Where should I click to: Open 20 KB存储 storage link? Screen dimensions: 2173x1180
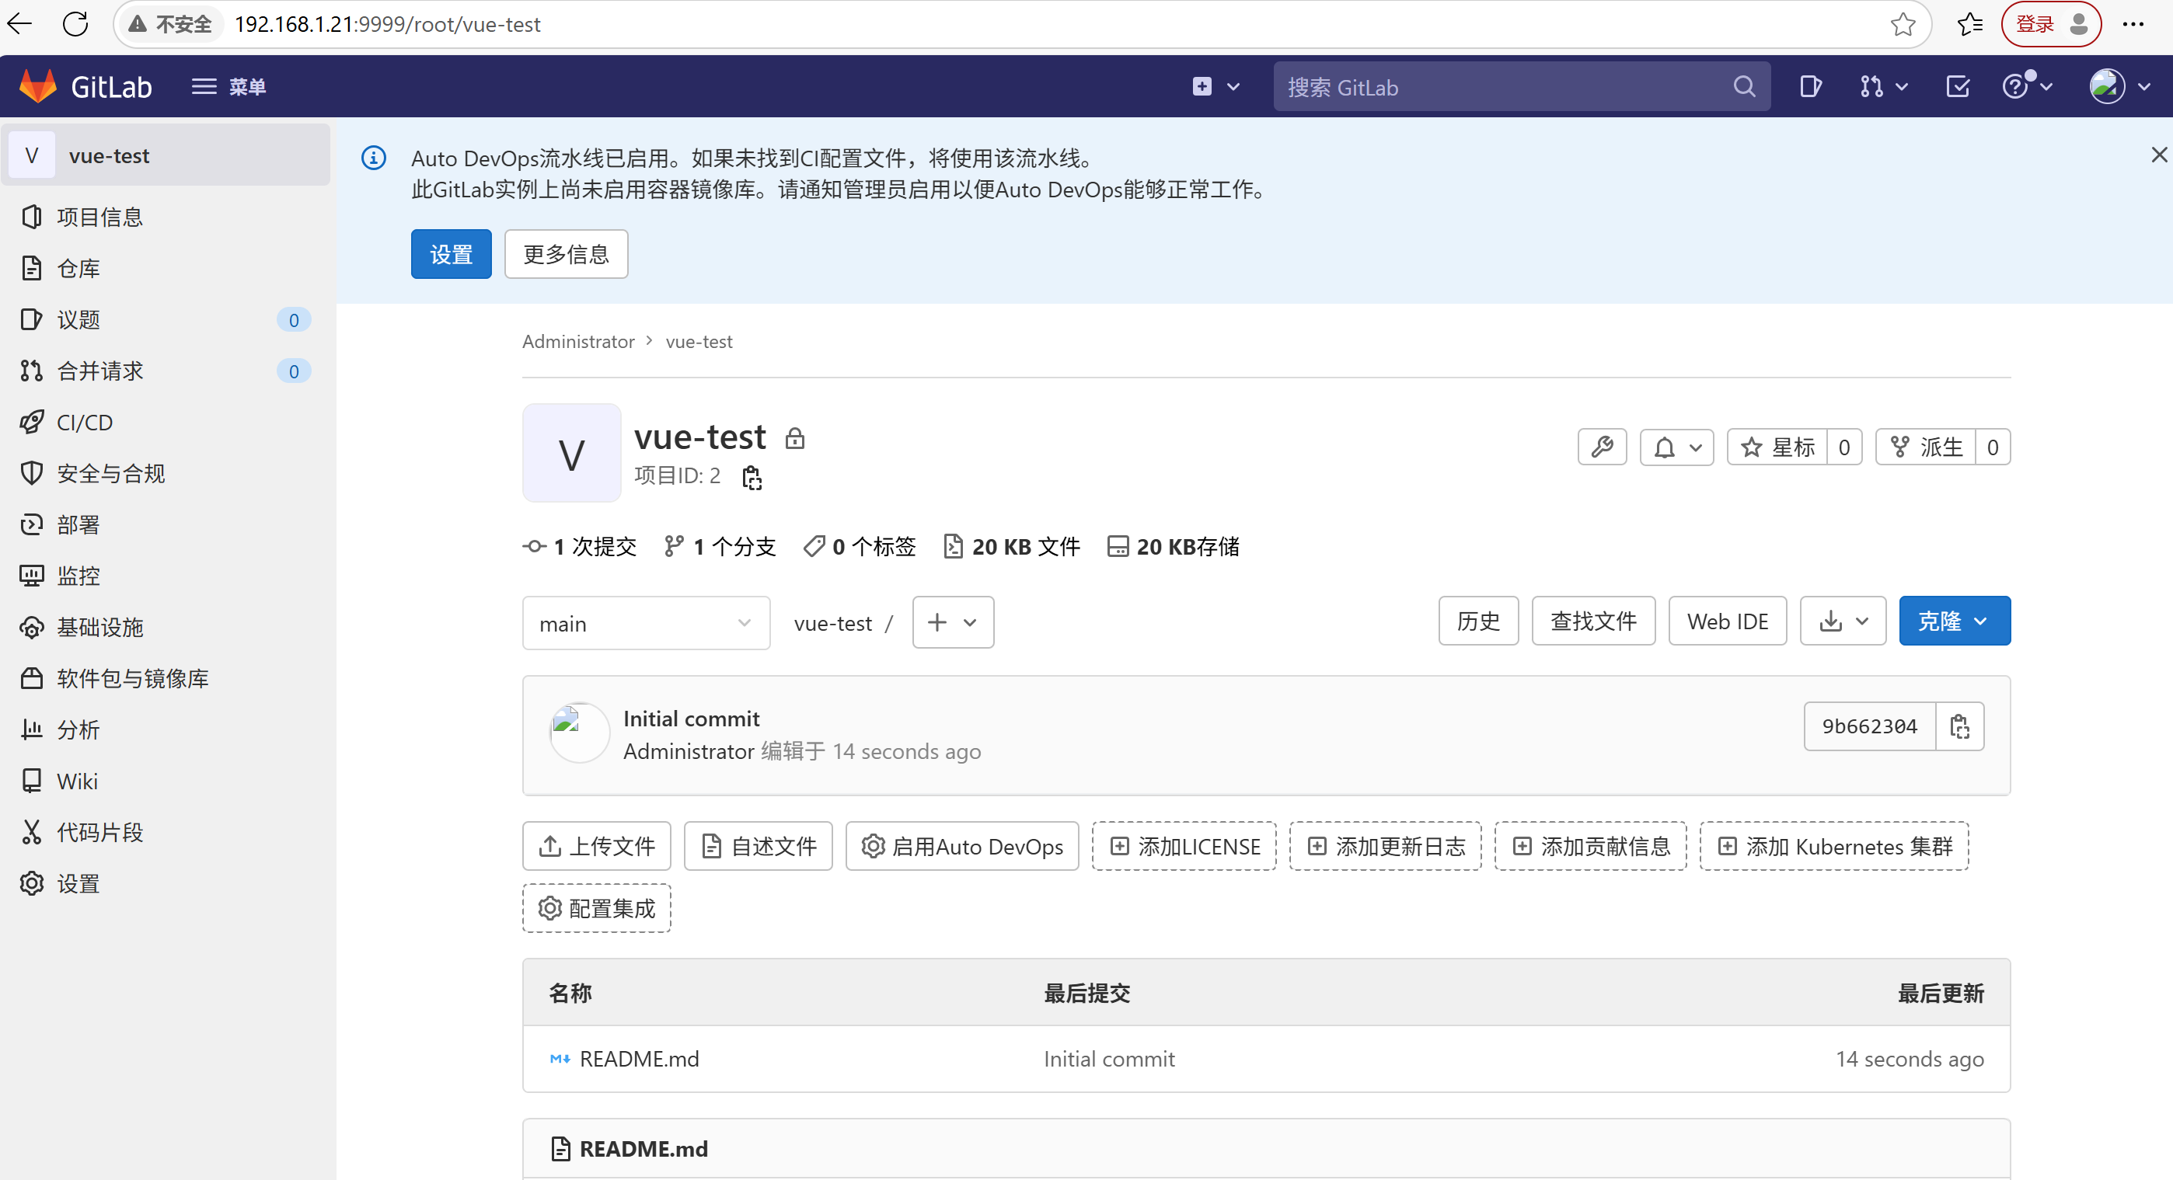[x=1173, y=547]
